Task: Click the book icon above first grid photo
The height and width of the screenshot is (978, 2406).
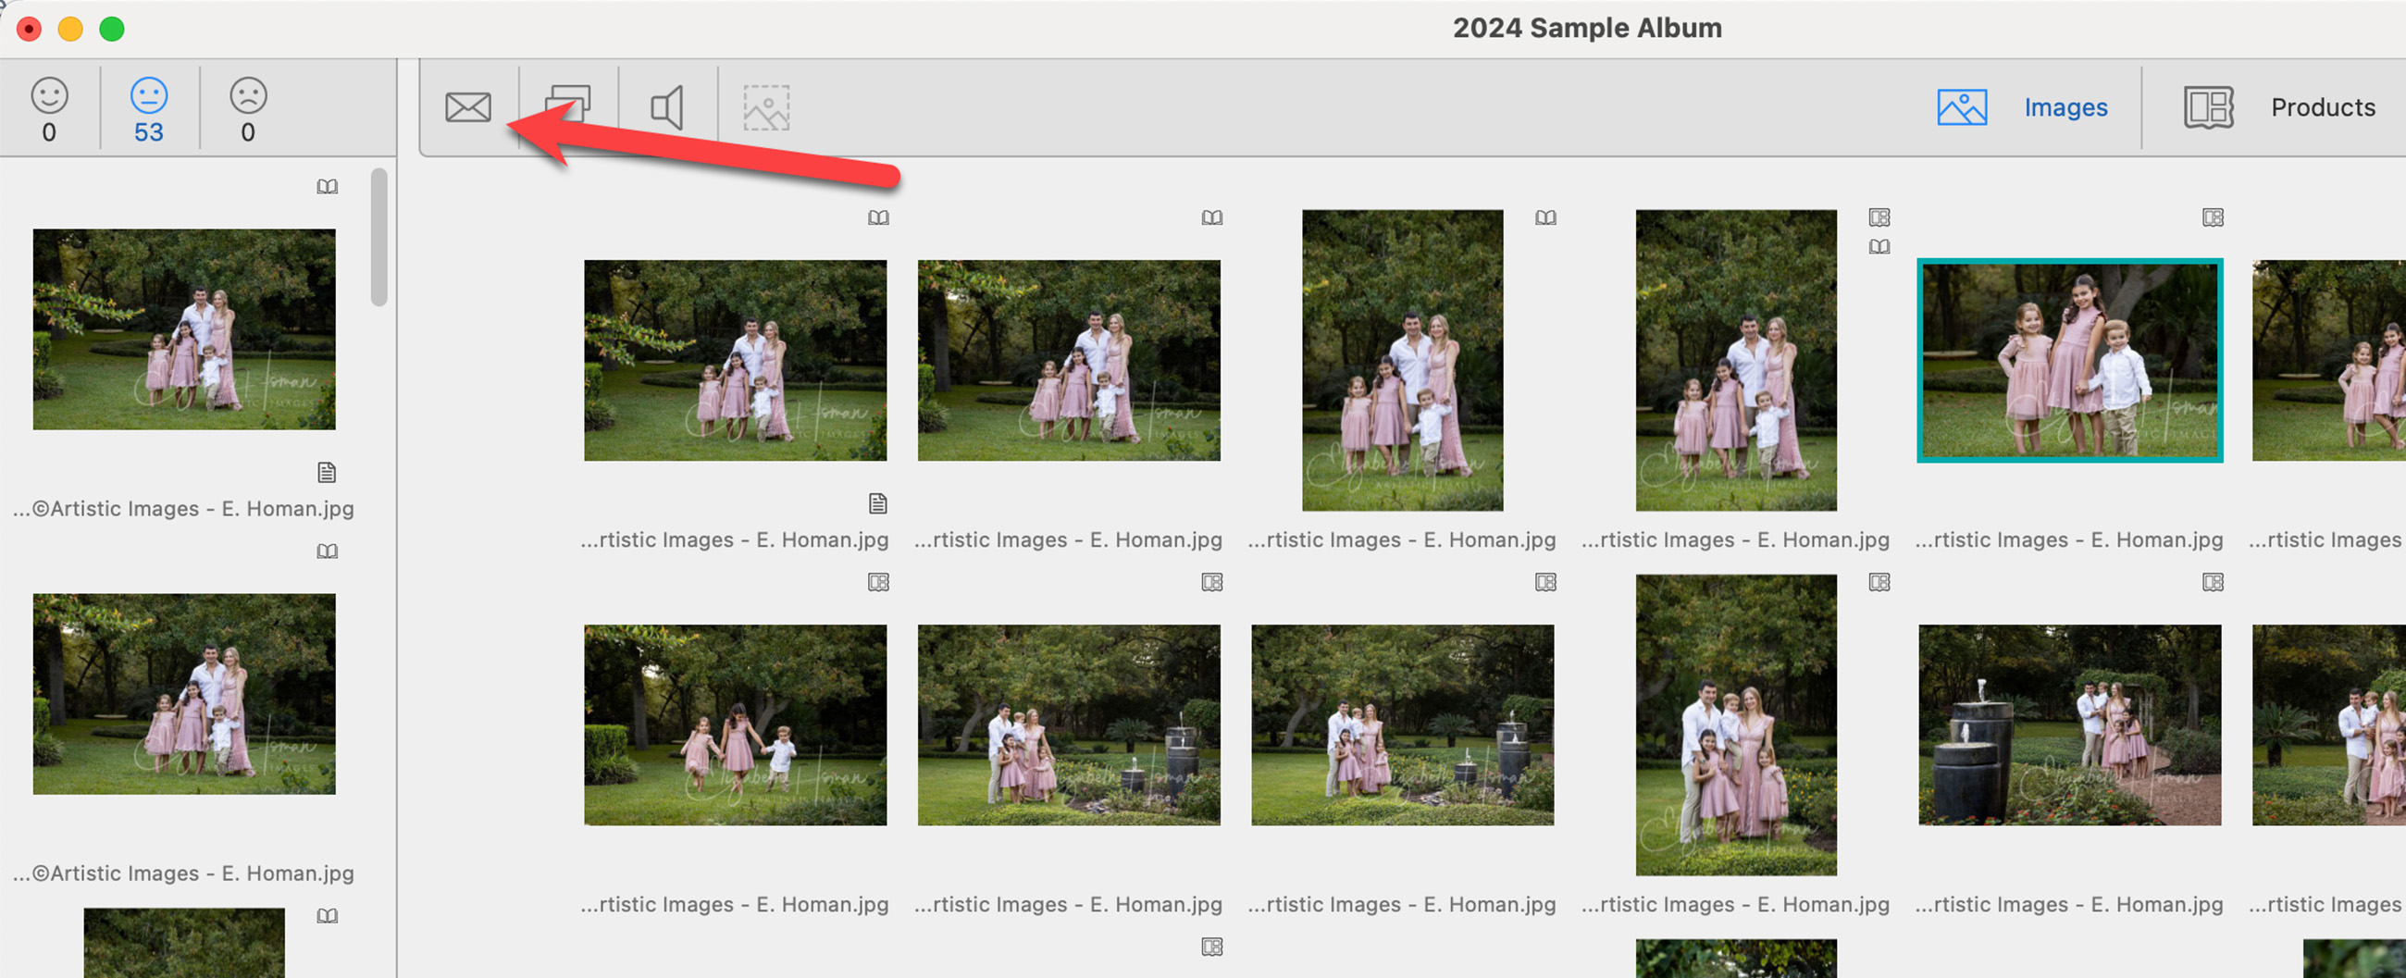Action: pyautogui.click(x=877, y=217)
